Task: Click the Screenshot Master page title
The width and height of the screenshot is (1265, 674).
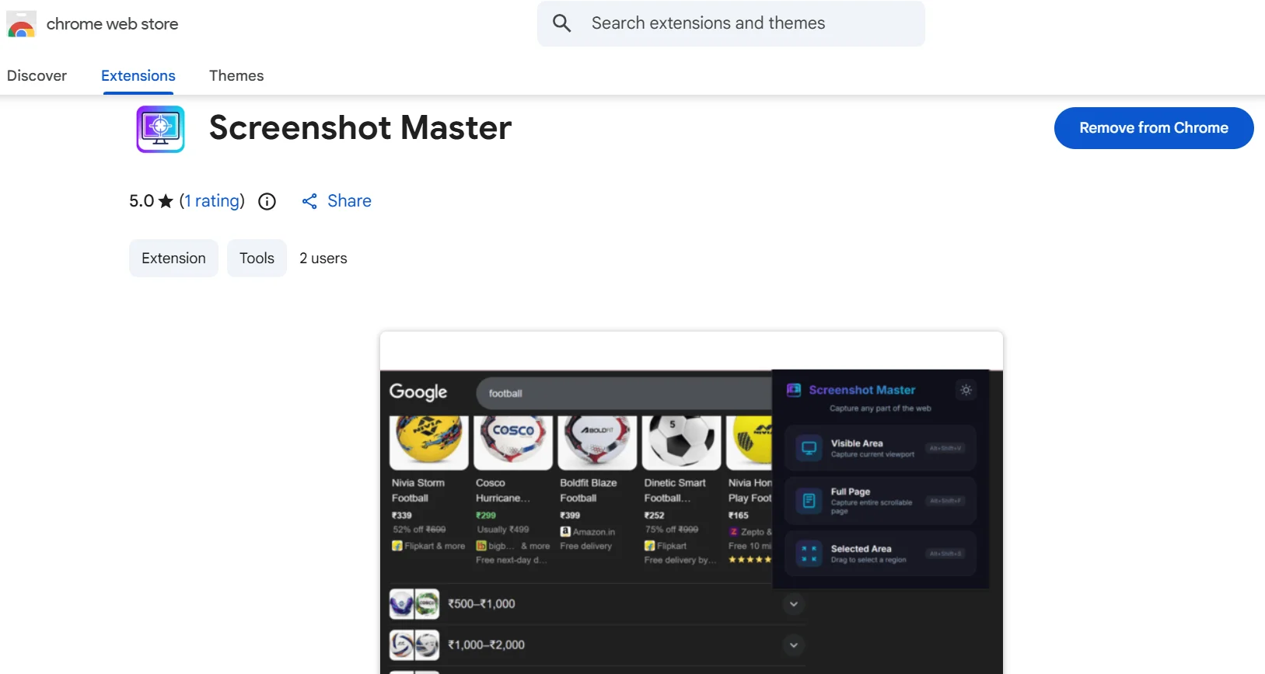Action: 360,128
